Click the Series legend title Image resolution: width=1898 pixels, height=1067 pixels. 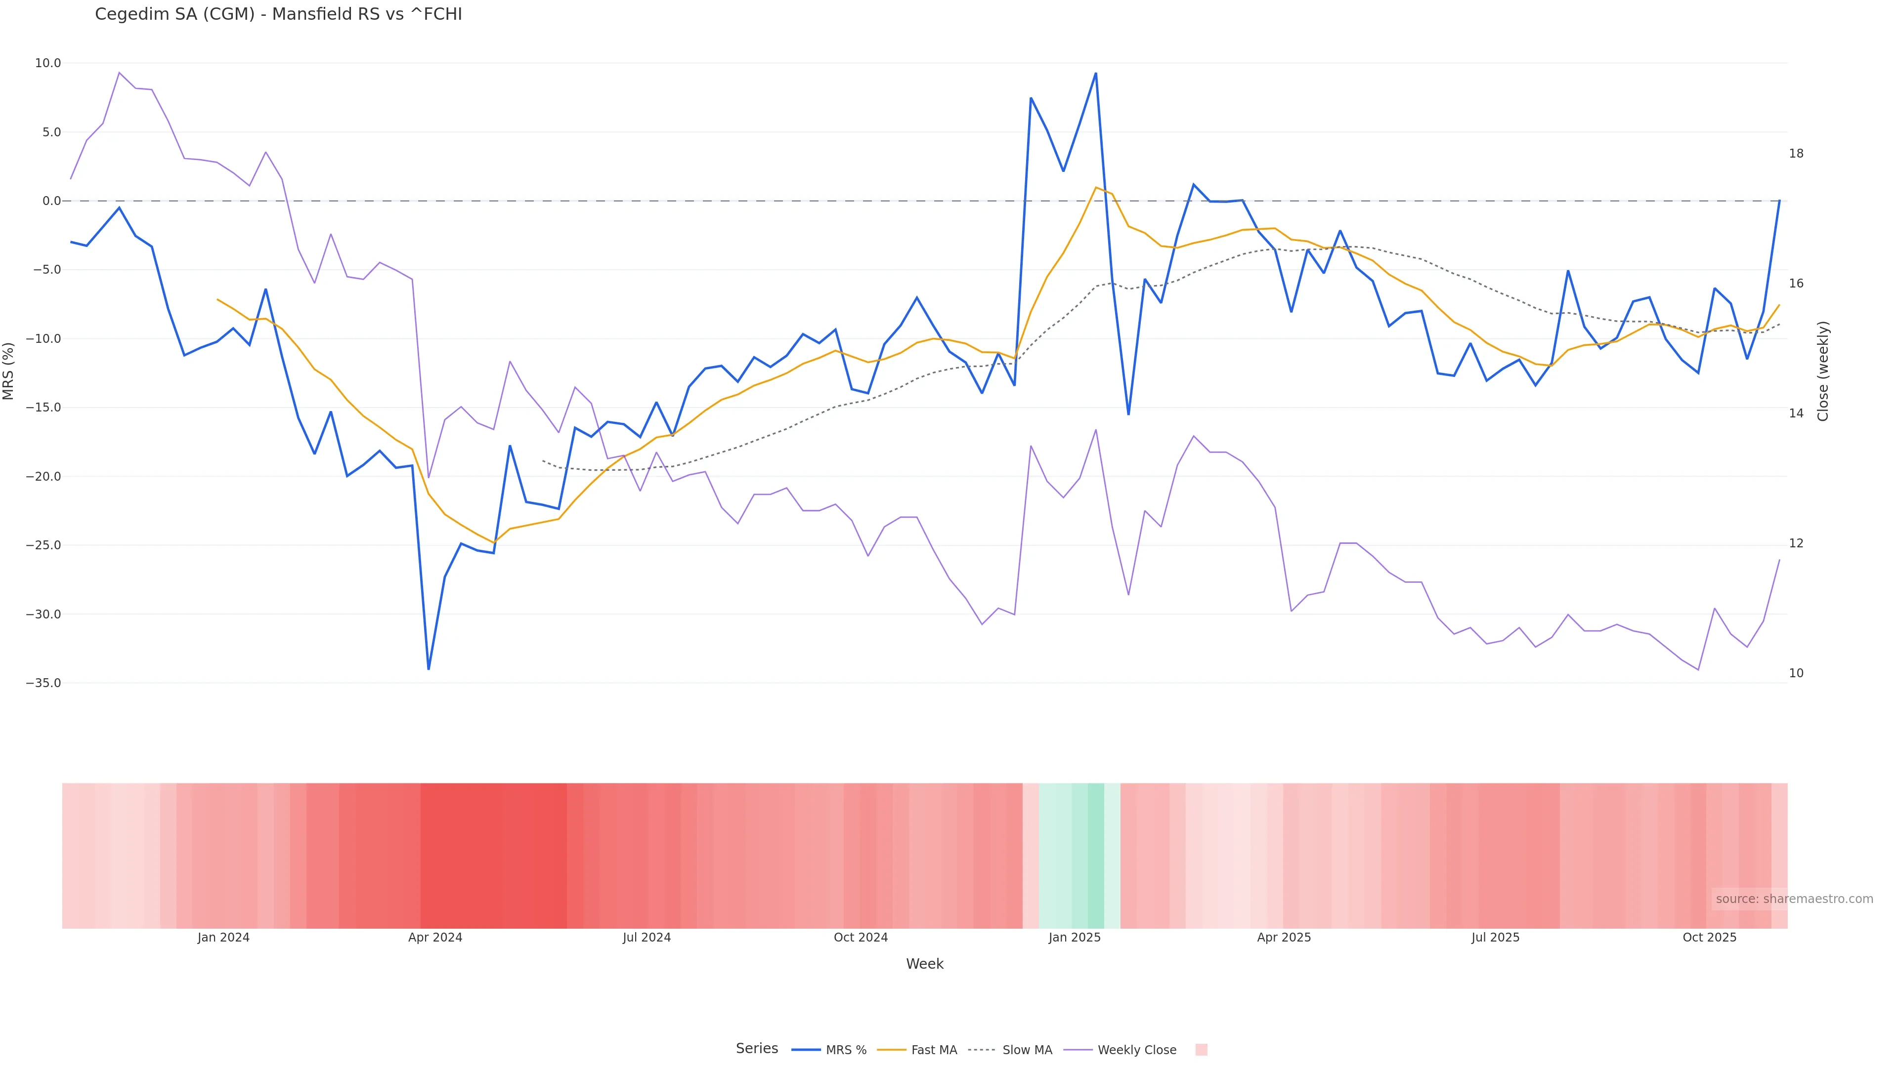(x=757, y=1049)
